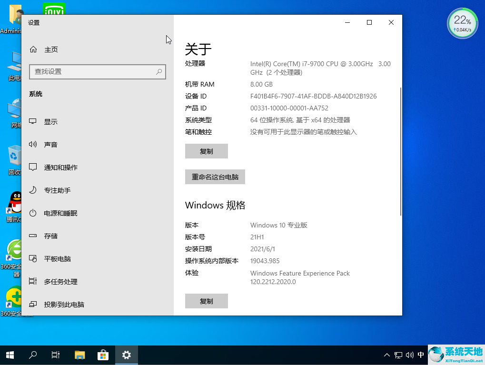Open File Explorer from the taskbar
Viewport: 485px width, 365px height.
tap(80, 355)
